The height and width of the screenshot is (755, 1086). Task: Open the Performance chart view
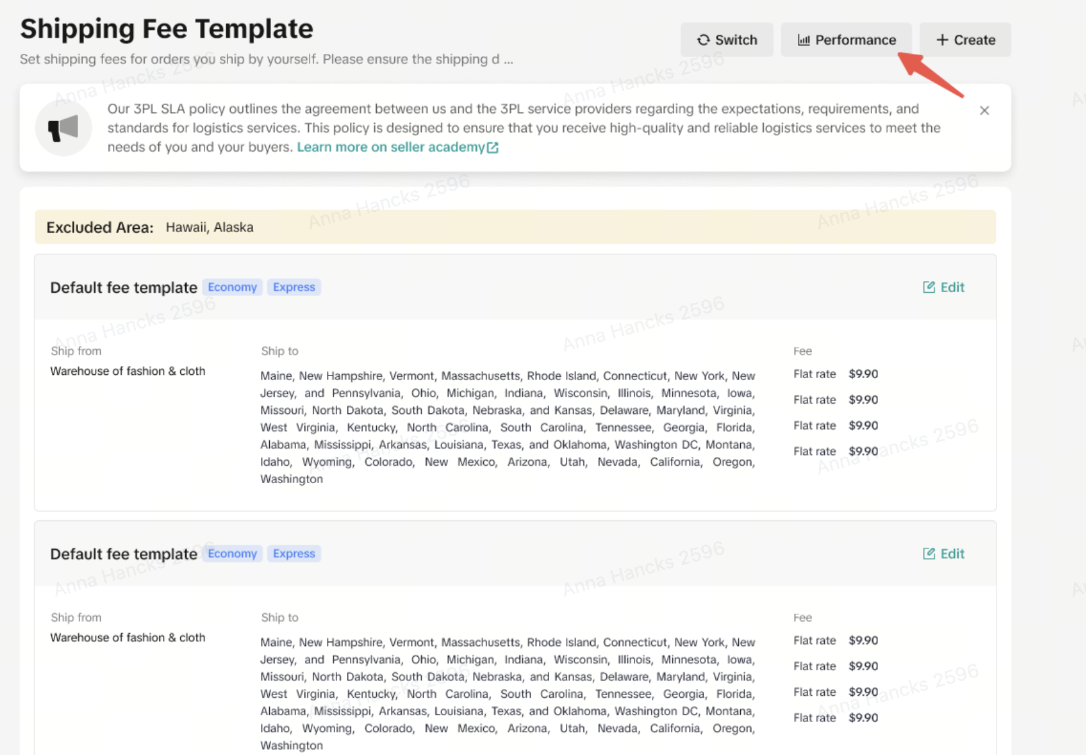846,40
